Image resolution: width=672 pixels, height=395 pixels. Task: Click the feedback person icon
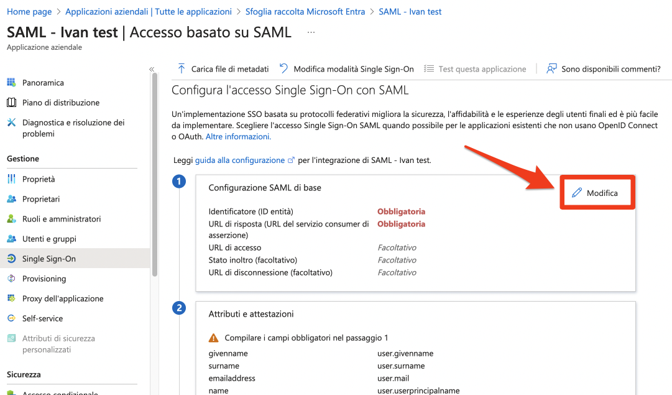tap(551, 68)
